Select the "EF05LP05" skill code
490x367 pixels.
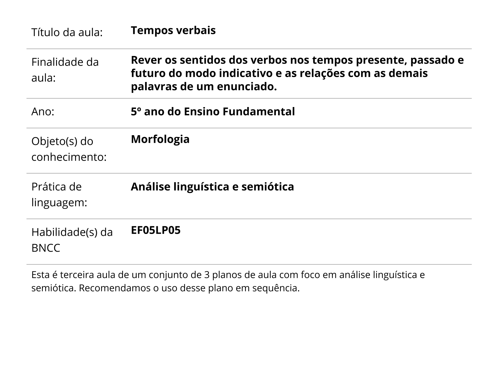(156, 230)
